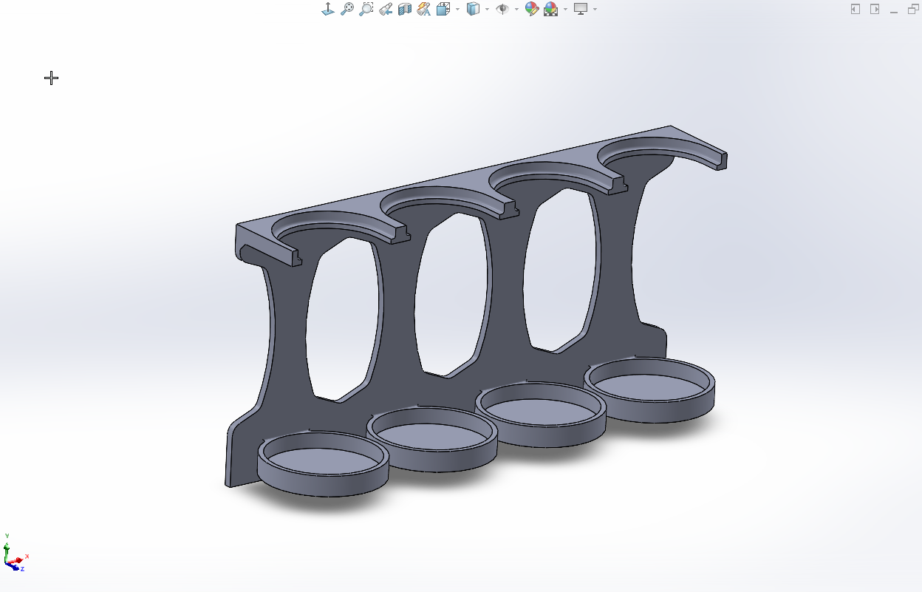Expand the View Orientation dropdown arrow
Viewport: 922px width, 592px height.
[457, 10]
